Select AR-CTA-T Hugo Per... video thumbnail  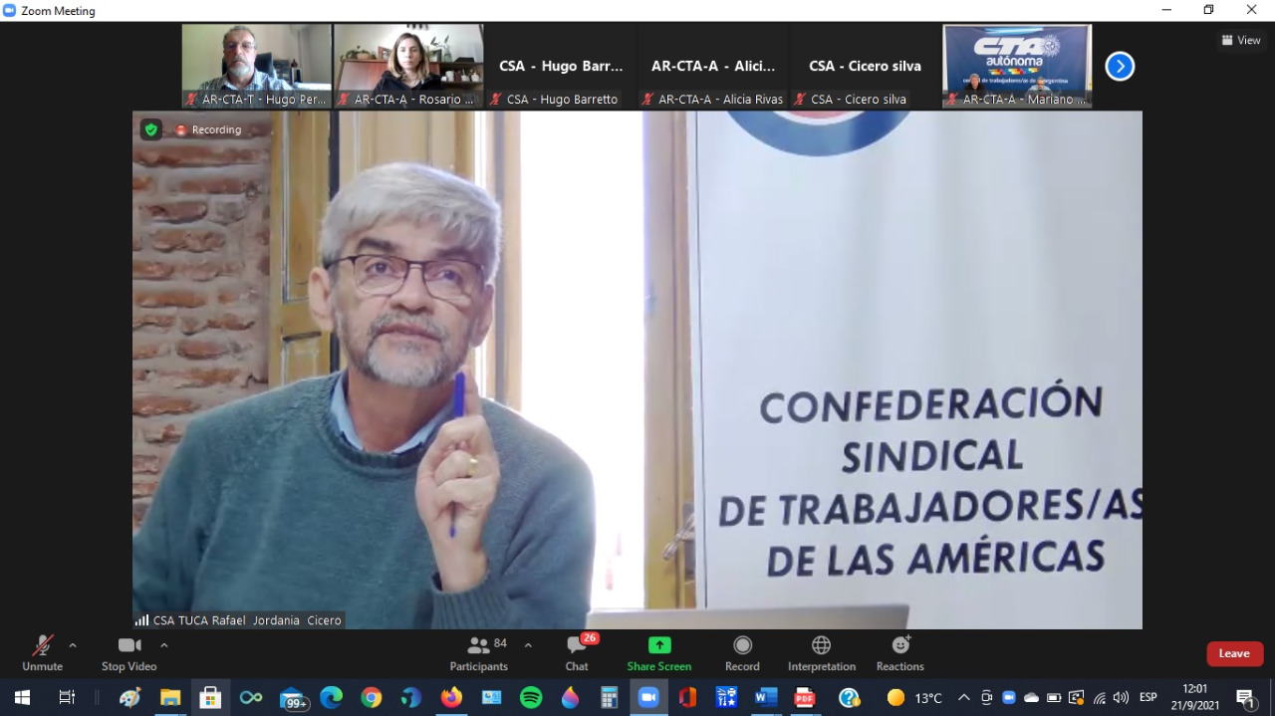[x=256, y=66]
